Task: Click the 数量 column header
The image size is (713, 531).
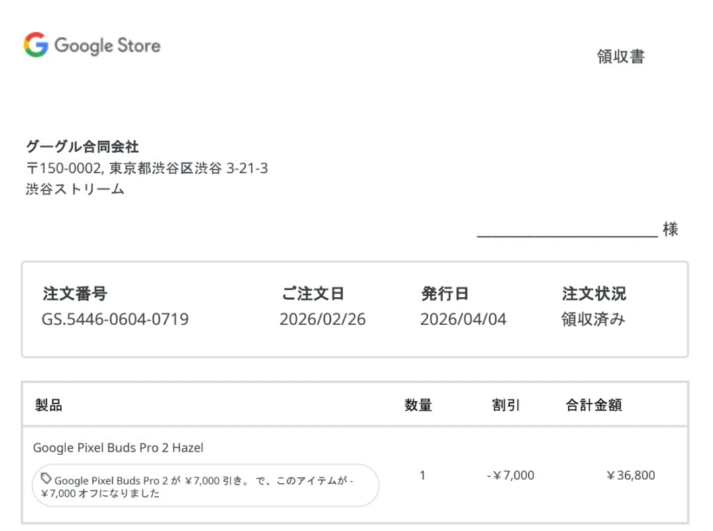Action: click(x=419, y=405)
